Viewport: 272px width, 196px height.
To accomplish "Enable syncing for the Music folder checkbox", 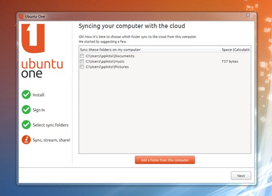I will 82,61.
